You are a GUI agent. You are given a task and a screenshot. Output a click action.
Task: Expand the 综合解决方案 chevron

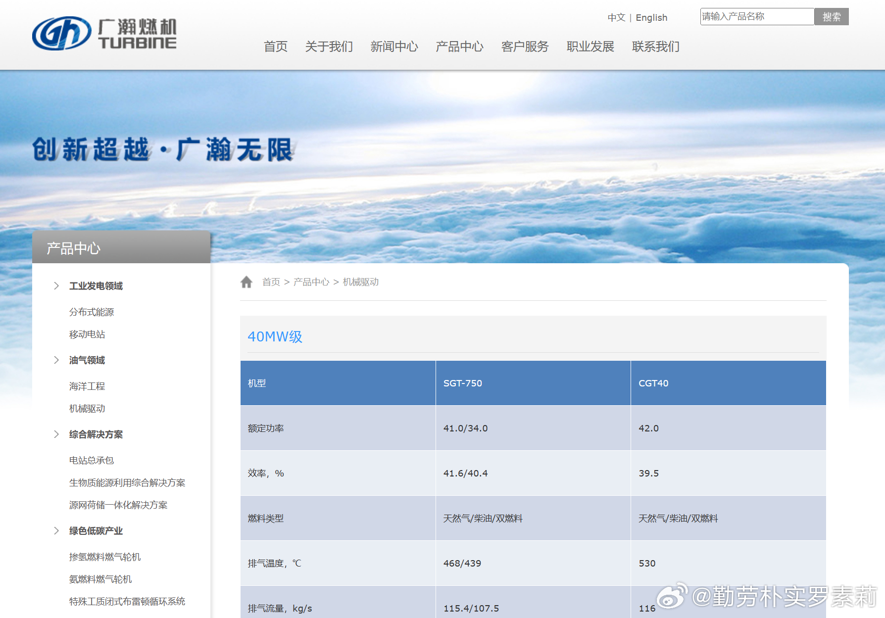(56, 434)
